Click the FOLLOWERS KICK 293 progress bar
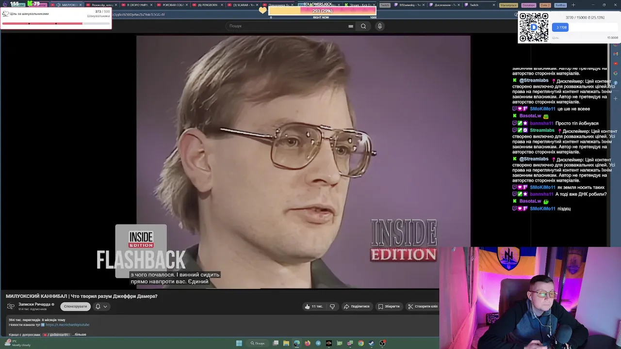 tap(322, 11)
